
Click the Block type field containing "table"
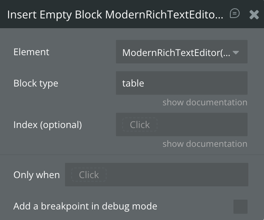(x=181, y=83)
